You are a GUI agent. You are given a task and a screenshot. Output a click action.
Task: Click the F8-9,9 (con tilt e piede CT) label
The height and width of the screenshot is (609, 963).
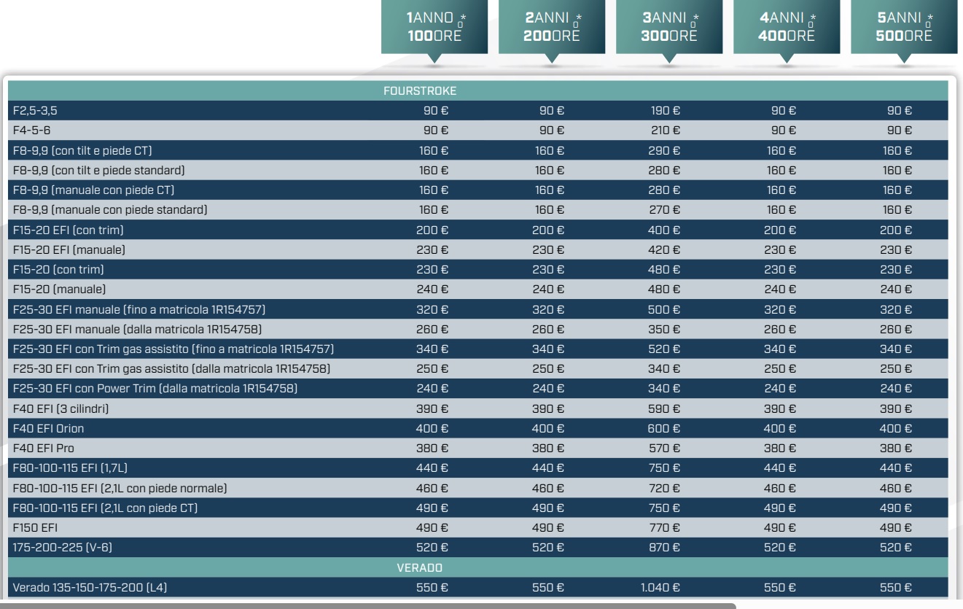point(82,151)
